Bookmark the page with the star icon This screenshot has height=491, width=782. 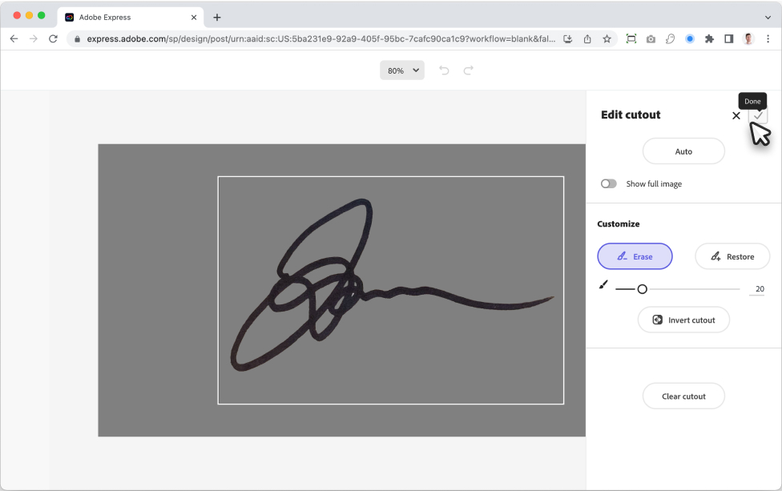tap(607, 38)
